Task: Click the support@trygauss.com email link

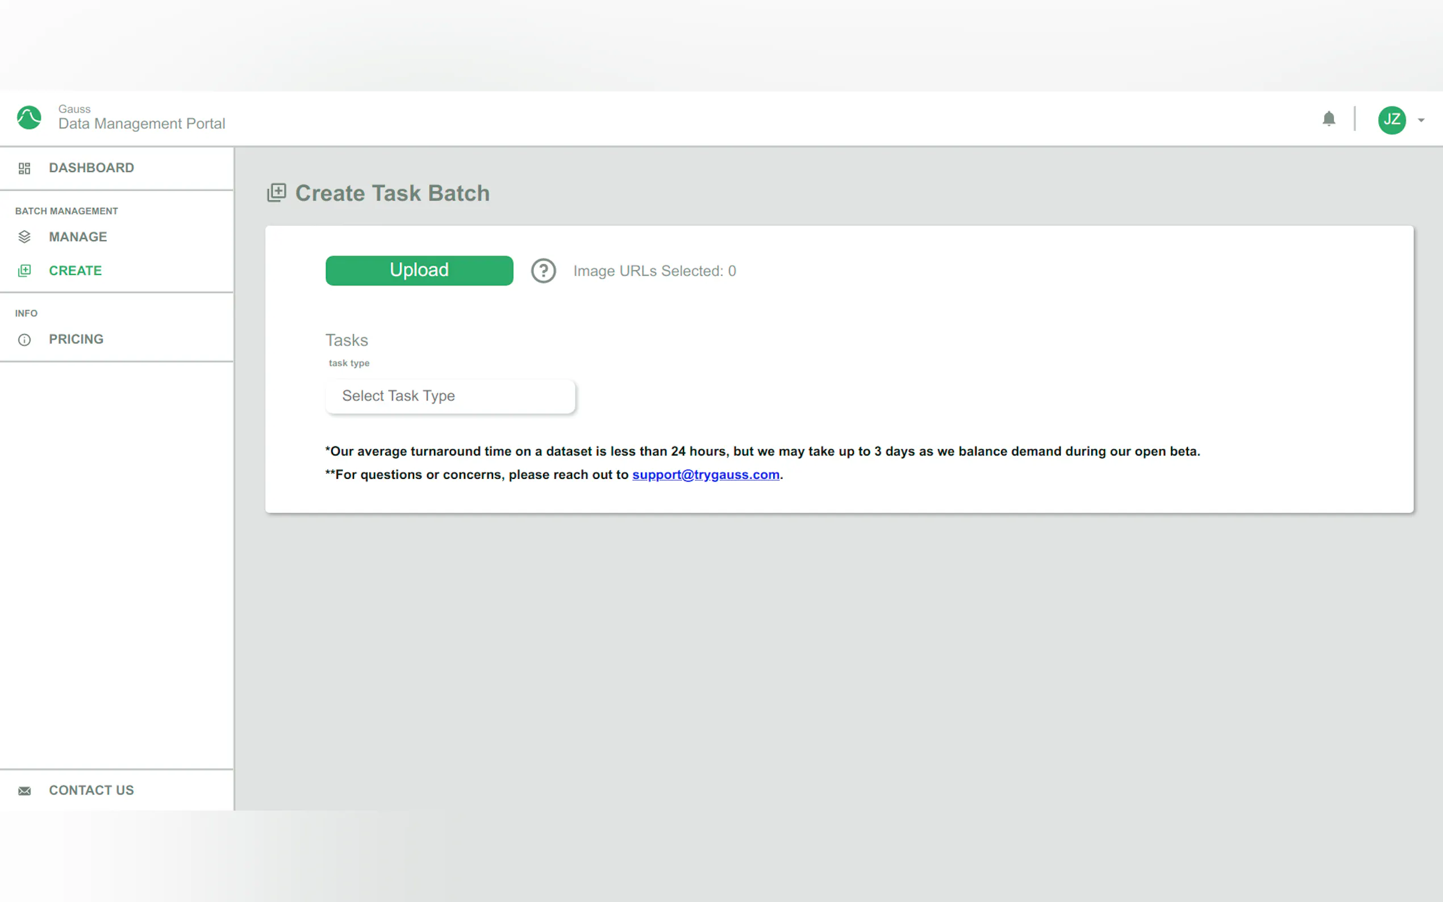Action: pos(705,475)
